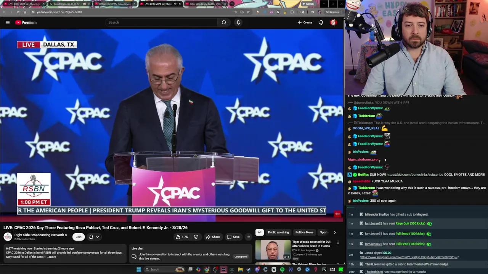Select the All filter chip
This screenshot has width=488, height=274.
click(260, 232)
